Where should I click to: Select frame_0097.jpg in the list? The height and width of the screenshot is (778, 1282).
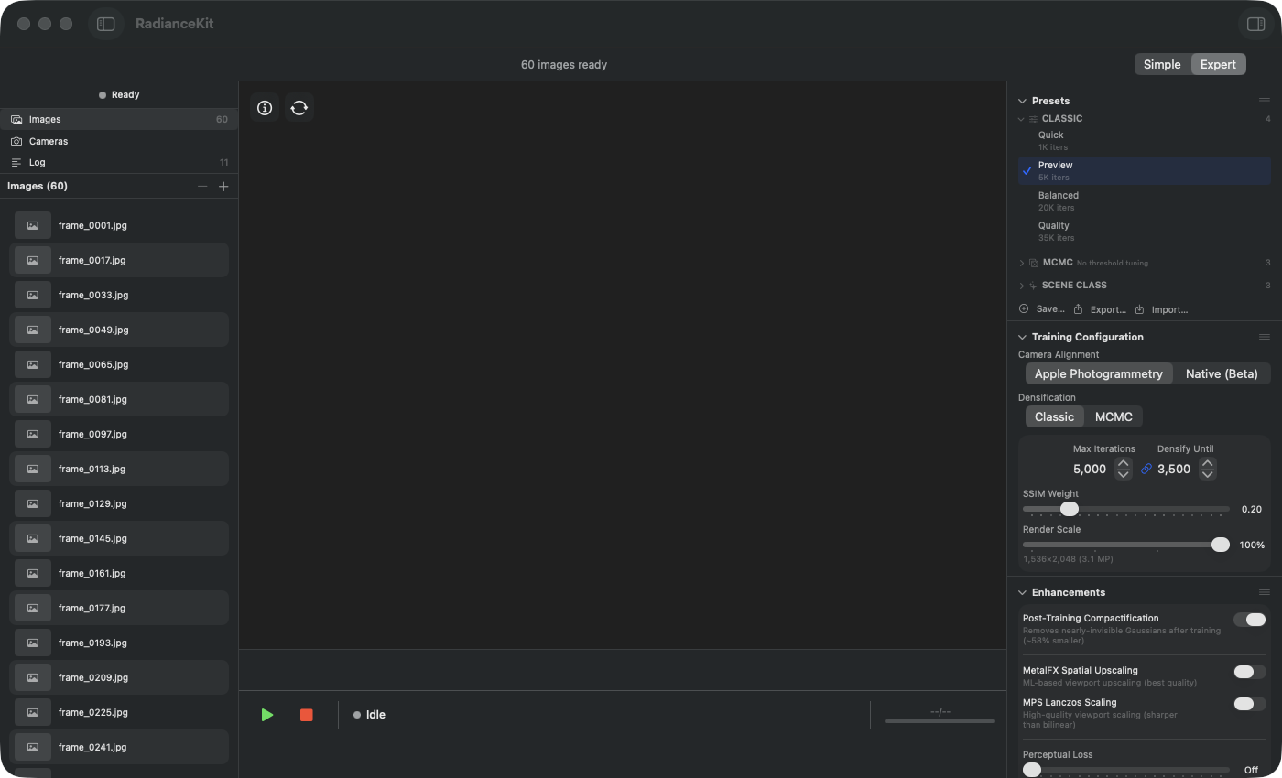tap(119, 434)
